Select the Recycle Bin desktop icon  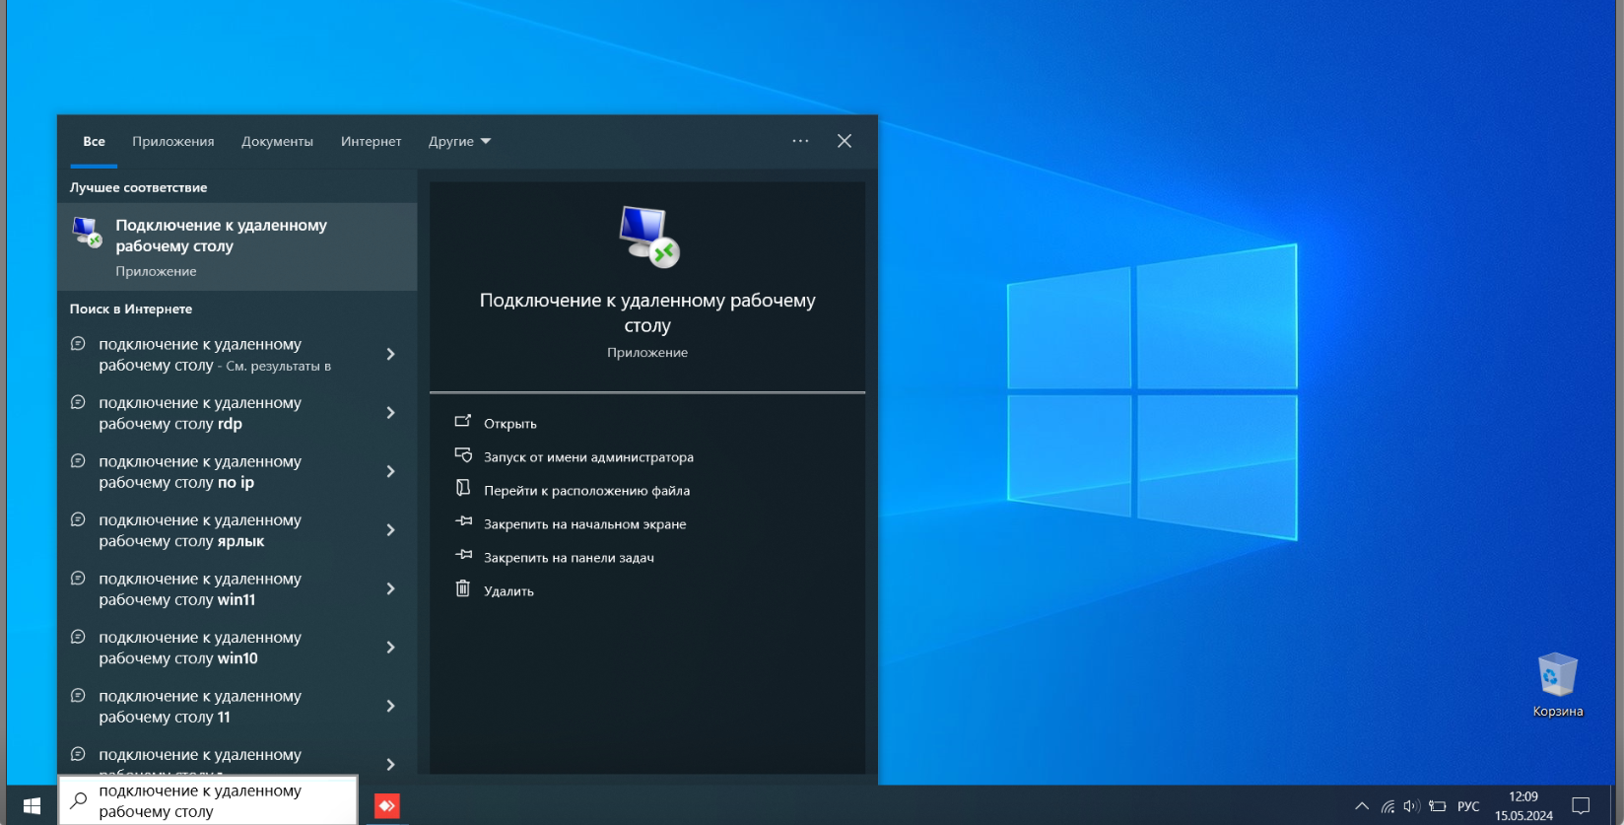pos(1558,685)
